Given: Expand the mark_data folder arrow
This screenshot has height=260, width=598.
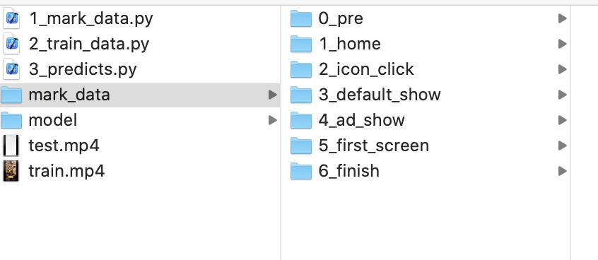Looking at the screenshot, I should [x=272, y=95].
